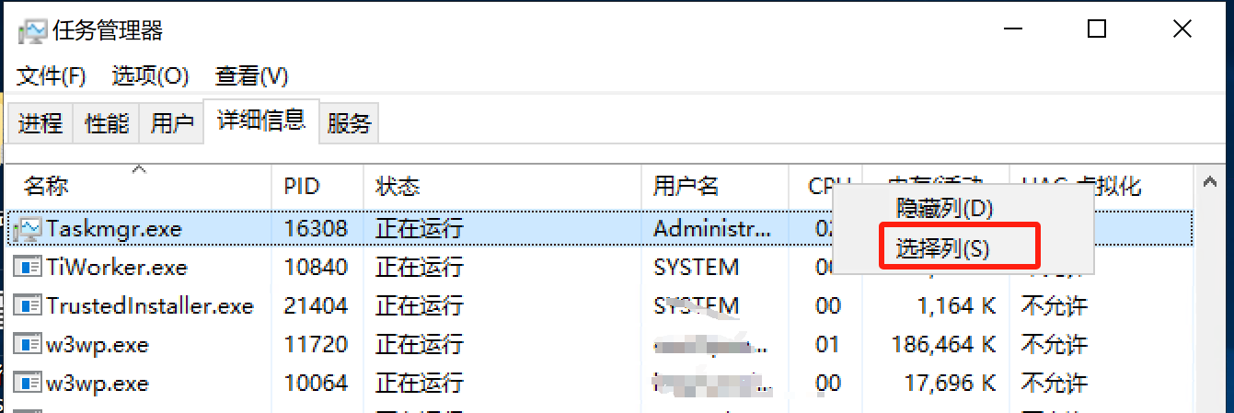This screenshot has width=1234, height=413.
Task: Open the 选项(O) menu
Action: 150,75
